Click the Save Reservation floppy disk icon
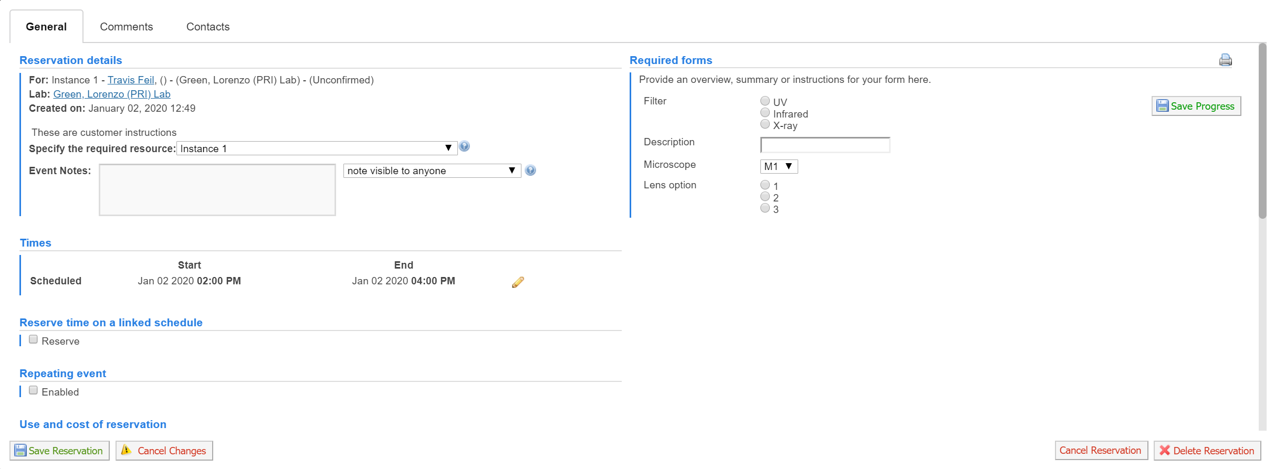The image size is (1275, 469). coord(20,451)
